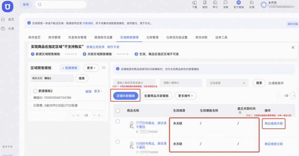
Task: Check the product row ending 7315391
Action: point(118,121)
